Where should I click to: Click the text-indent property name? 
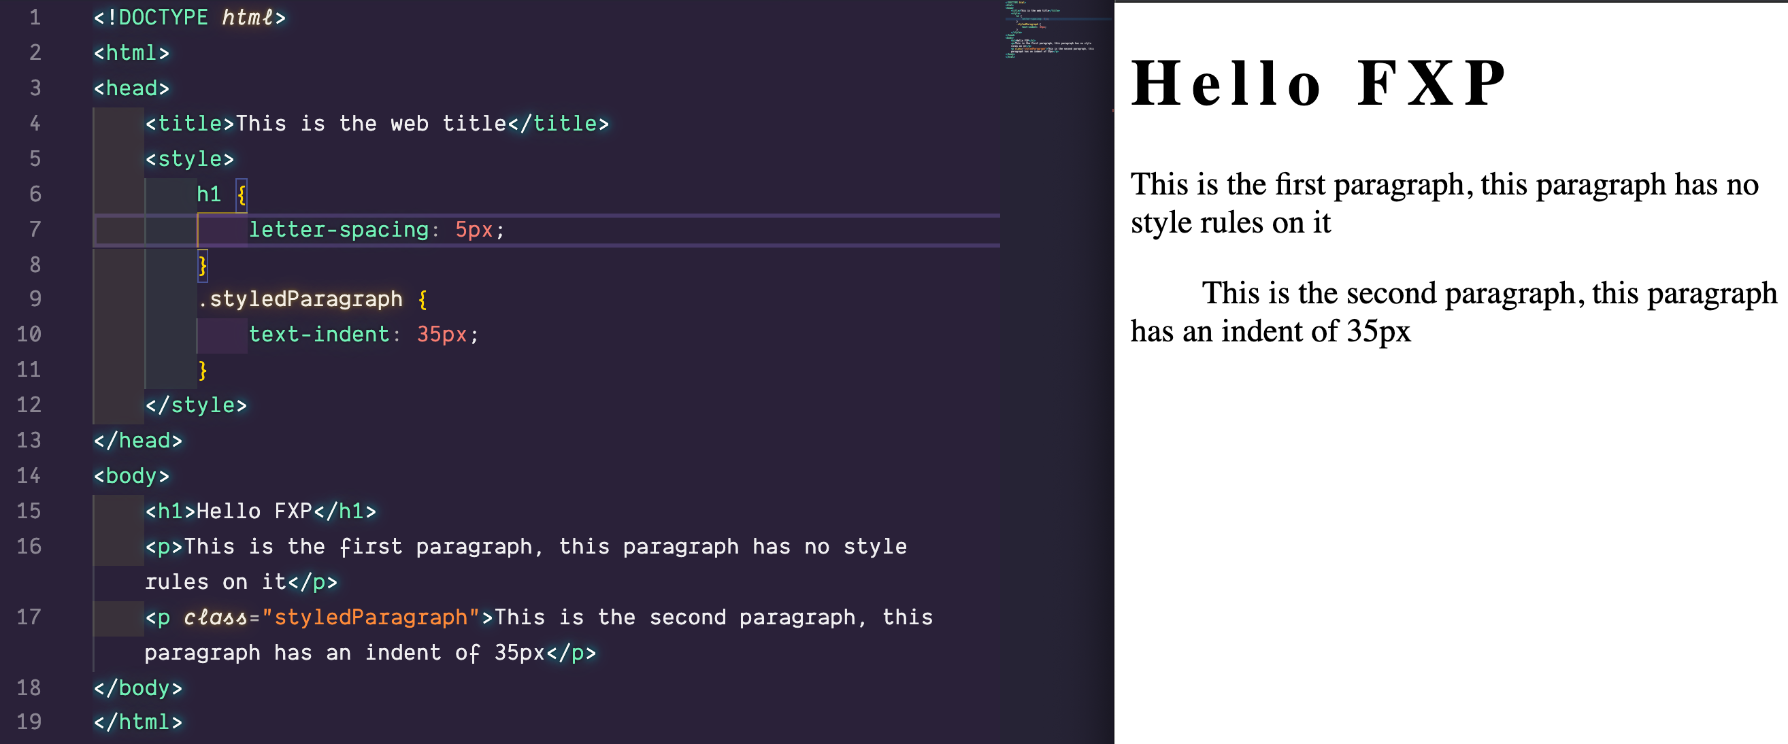pyautogui.click(x=318, y=335)
